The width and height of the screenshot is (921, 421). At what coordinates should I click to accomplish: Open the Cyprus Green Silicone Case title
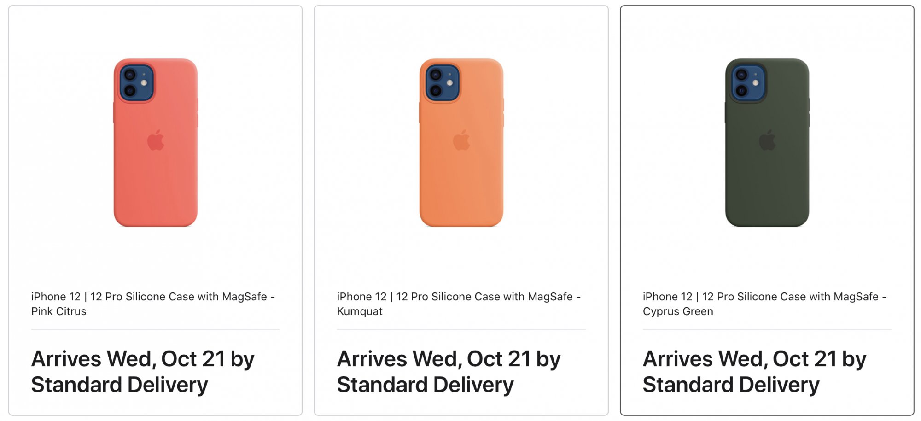point(764,304)
